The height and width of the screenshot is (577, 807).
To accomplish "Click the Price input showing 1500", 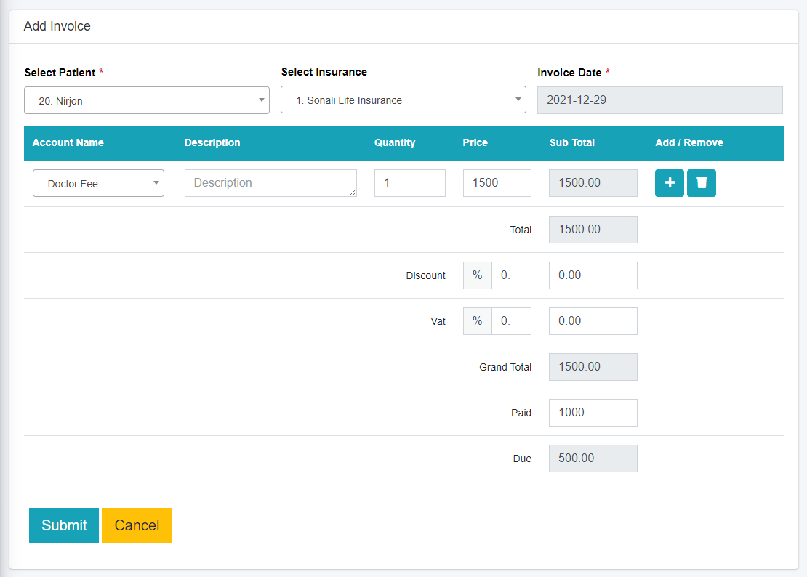I will (x=497, y=183).
